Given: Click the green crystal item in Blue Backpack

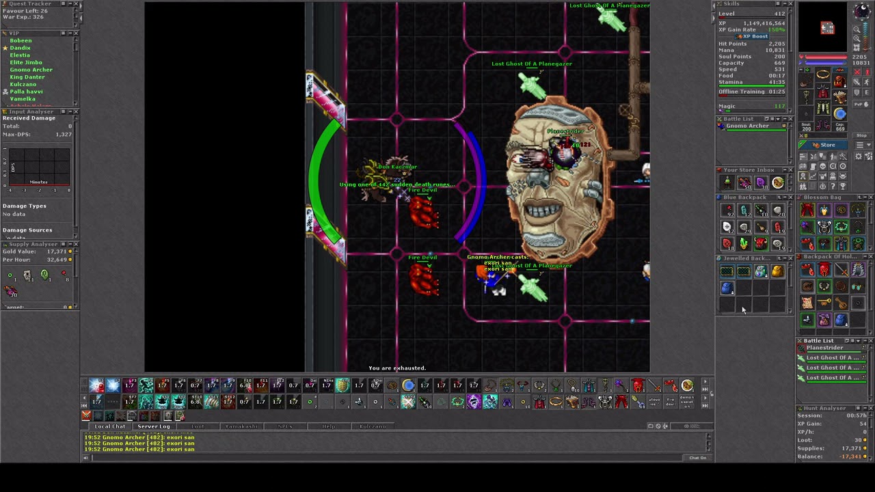Looking at the screenshot, I should tap(744, 243).
